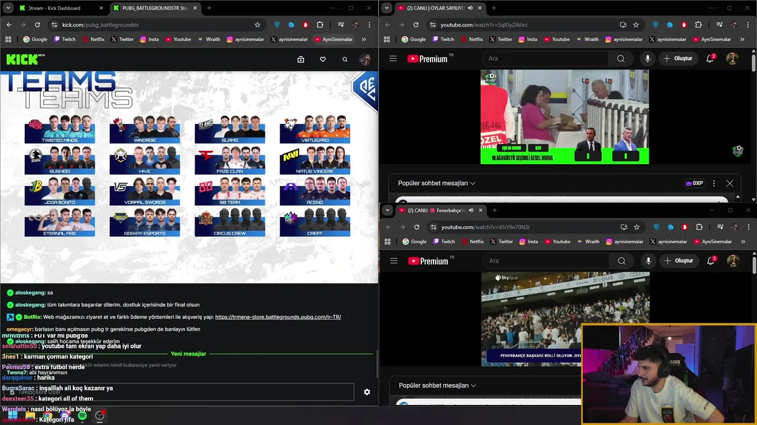Expand Popüler sohbet mesajları in the bottom YouTube window
The height and width of the screenshot is (425, 757).
tap(437, 385)
